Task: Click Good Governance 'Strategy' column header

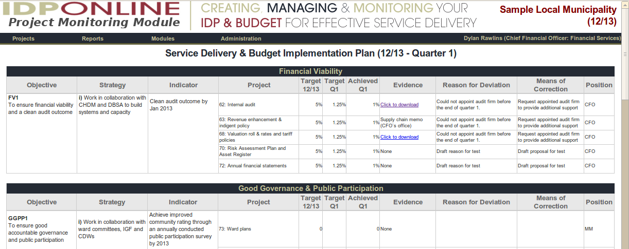Action: [112, 202]
